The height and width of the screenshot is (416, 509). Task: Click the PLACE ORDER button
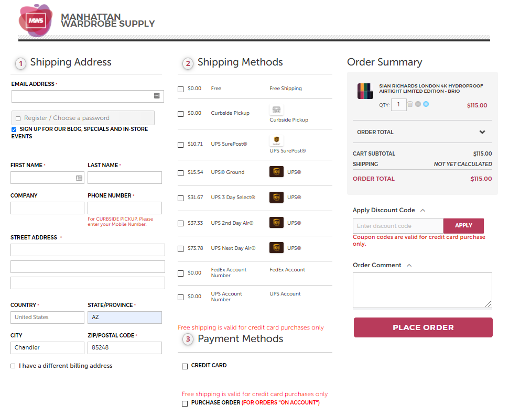423,327
